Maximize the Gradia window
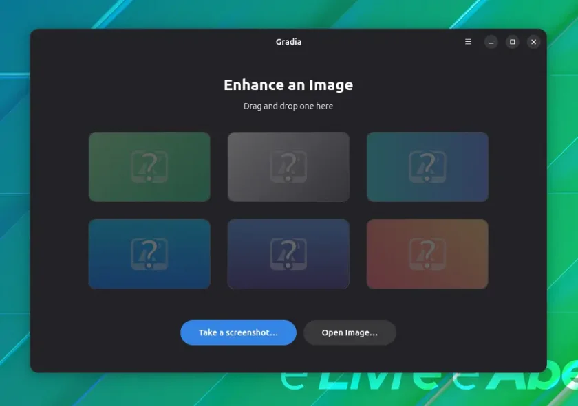This screenshot has width=578, height=406. click(x=513, y=42)
